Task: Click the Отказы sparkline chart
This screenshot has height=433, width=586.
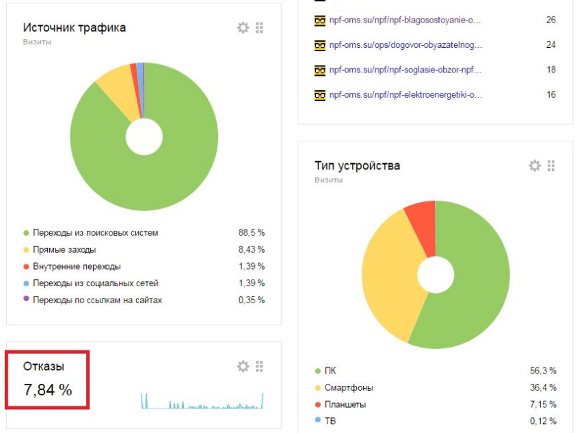Action: [202, 401]
